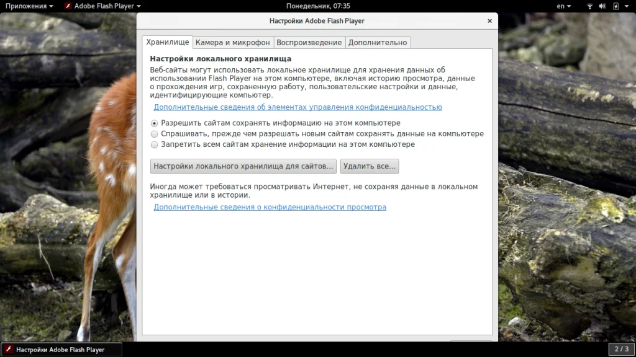Viewport: 636px width, 357px height.
Task: Switch to the Камера и микрофон tab
Action: tap(232, 43)
